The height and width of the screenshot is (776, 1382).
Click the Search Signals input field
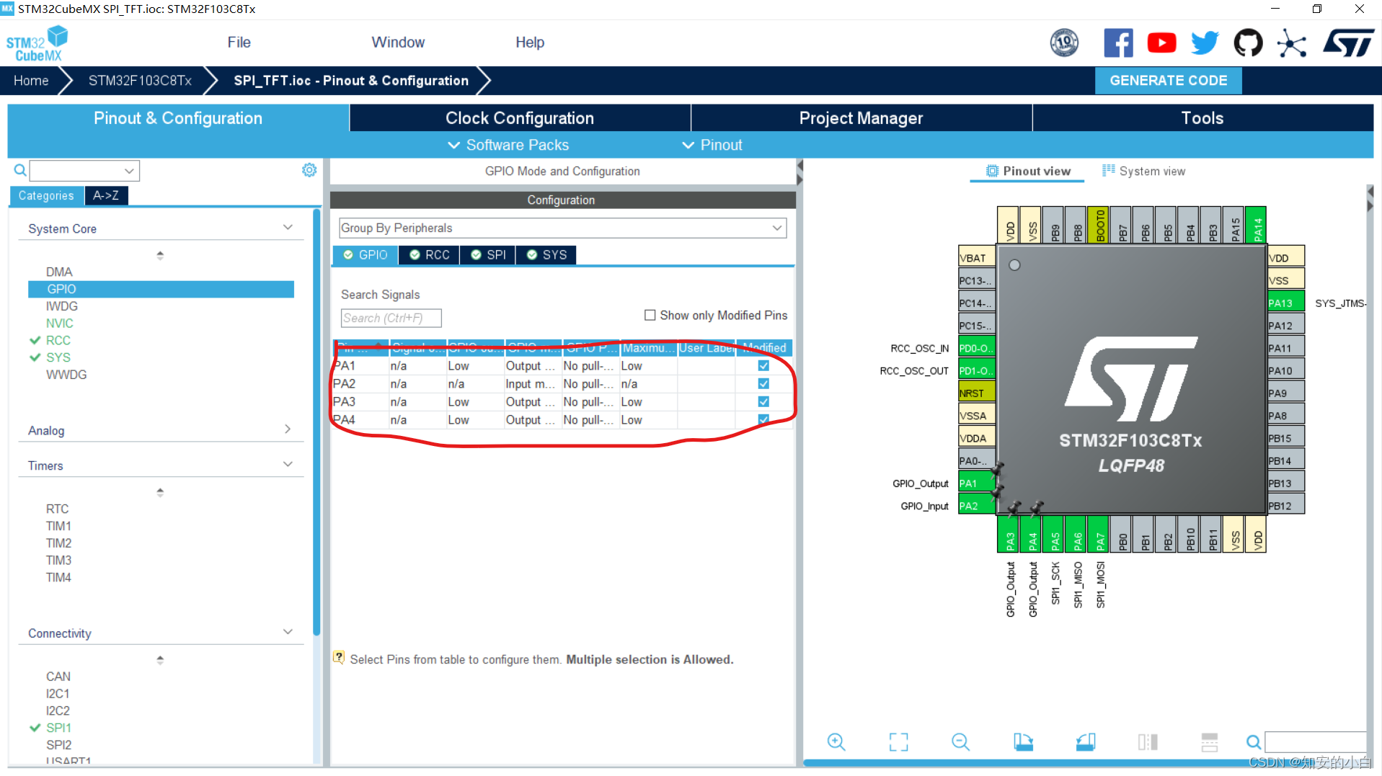pyautogui.click(x=391, y=318)
